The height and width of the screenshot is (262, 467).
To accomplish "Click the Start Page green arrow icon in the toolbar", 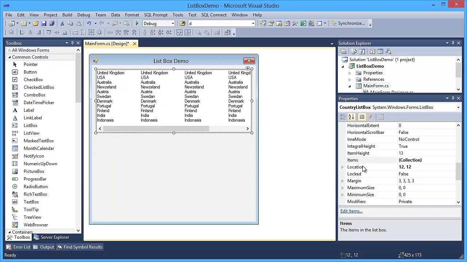I will 303,23.
